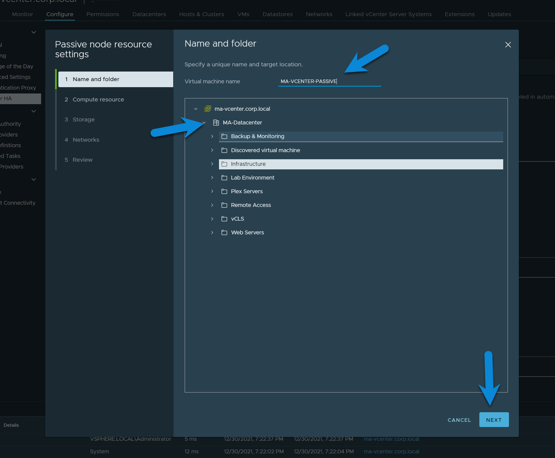Screen dimensions: 555x458
Task: Click the vCLS folder icon
Action: click(224, 219)
